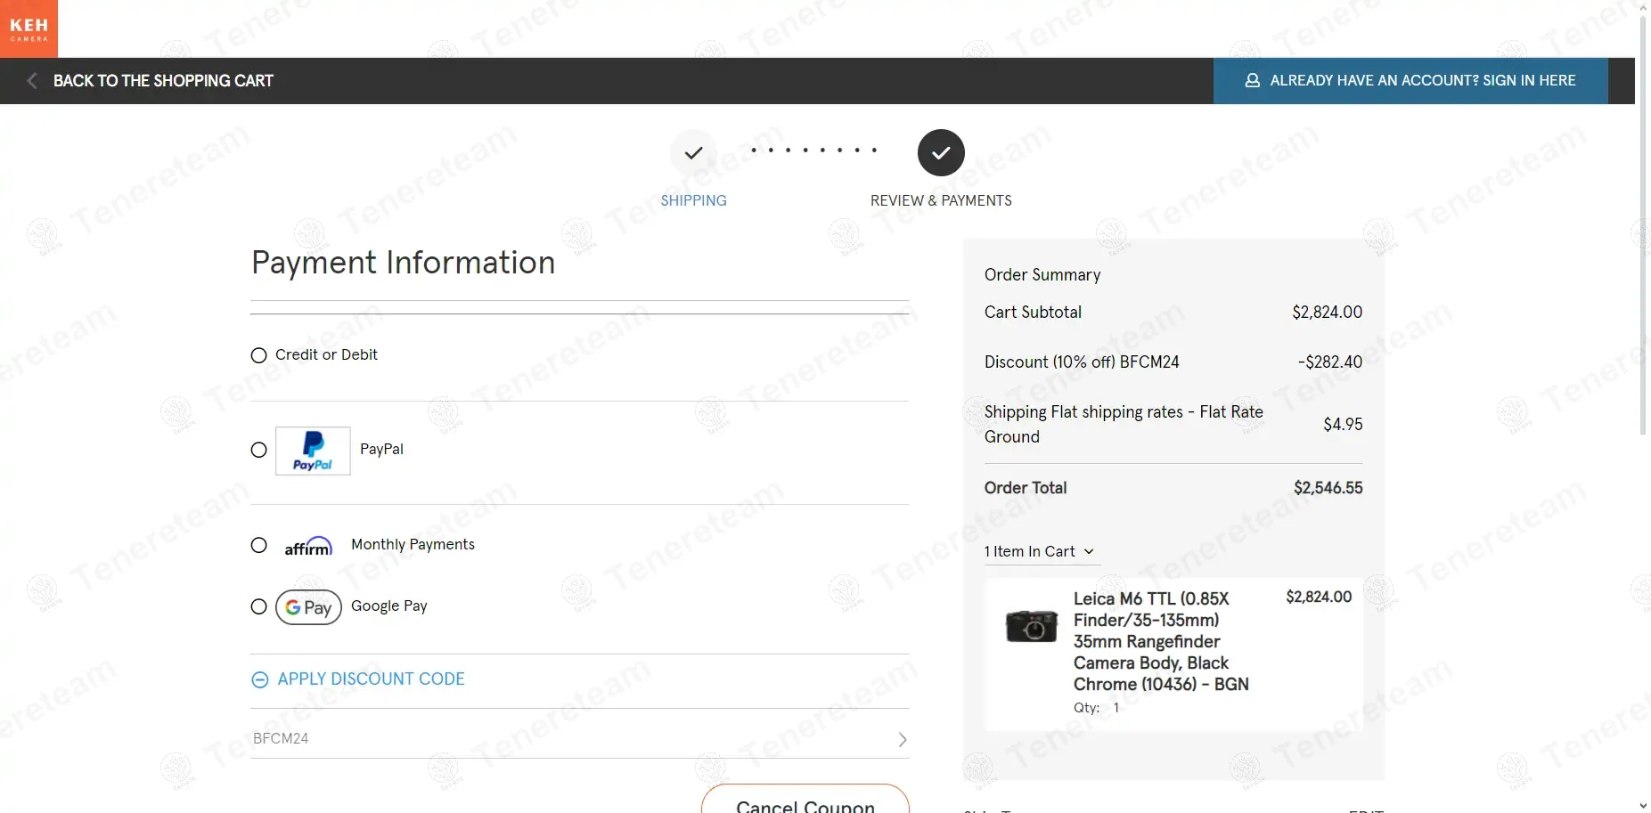Click the BFCM24 discount code field

(579, 738)
